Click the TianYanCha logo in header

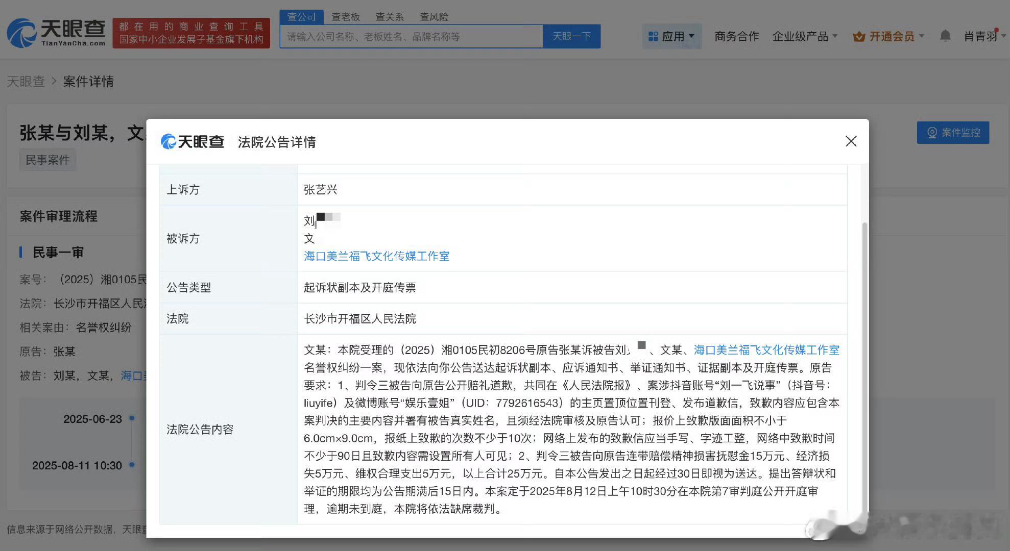pyautogui.click(x=56, y=33)
